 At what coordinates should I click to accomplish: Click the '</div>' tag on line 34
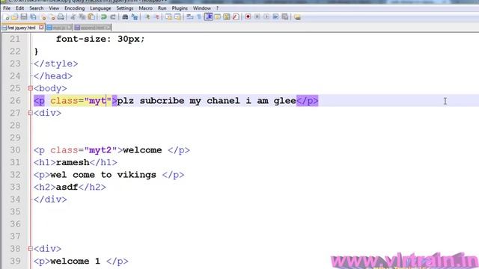[x=50, y=200]
